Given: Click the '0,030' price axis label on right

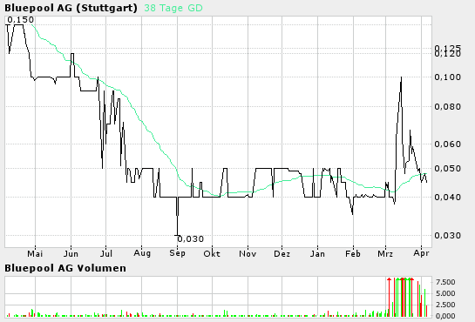Looking at the screenshot, I should 447,235.
